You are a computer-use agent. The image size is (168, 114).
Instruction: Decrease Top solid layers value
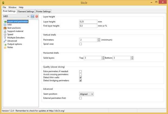tap(103, 59)
